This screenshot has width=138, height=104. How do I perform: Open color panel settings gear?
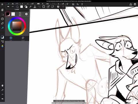coord(26,14)
